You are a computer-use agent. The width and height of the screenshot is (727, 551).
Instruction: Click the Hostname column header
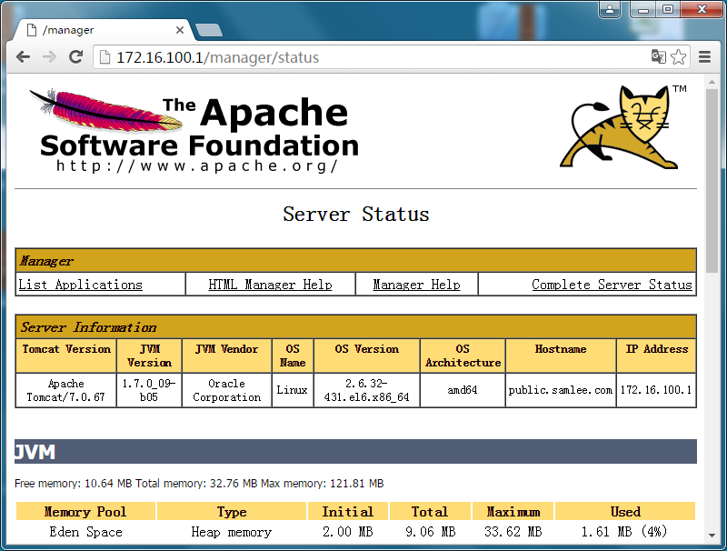point(561,356)
